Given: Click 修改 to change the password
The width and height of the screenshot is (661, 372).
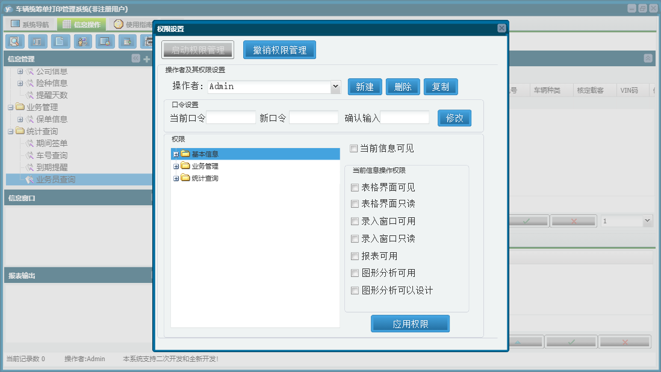Looking at the screenshot, I should tap(455, 118).
